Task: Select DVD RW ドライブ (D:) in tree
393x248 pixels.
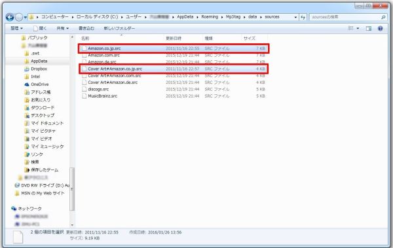Action: [x=45, y=185]
